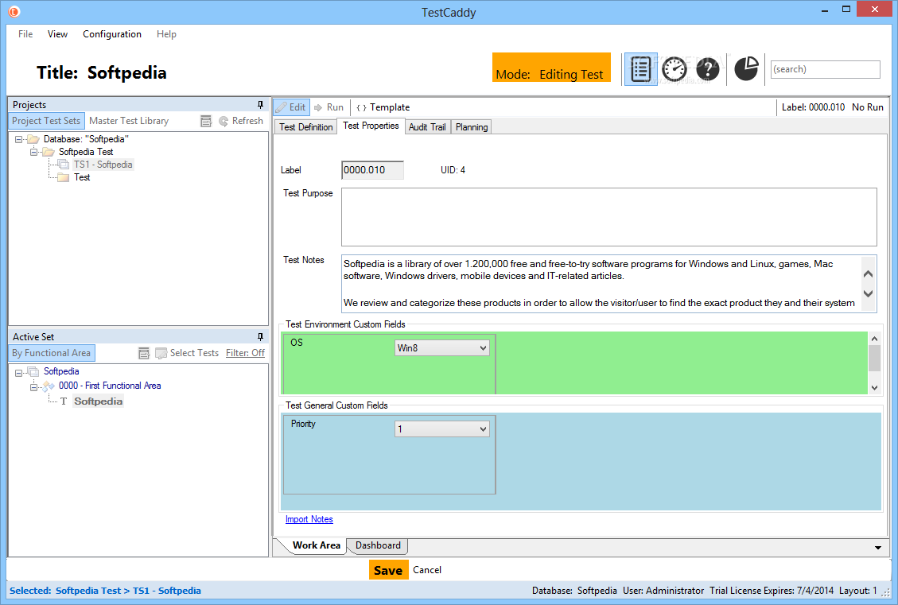
Task: Click the Refresh arrow icon in Projects
Action: pyautogui.click(x=224, y=121)
